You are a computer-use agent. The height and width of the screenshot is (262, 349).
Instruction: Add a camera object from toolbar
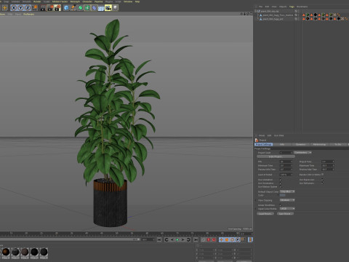[108, 8]
